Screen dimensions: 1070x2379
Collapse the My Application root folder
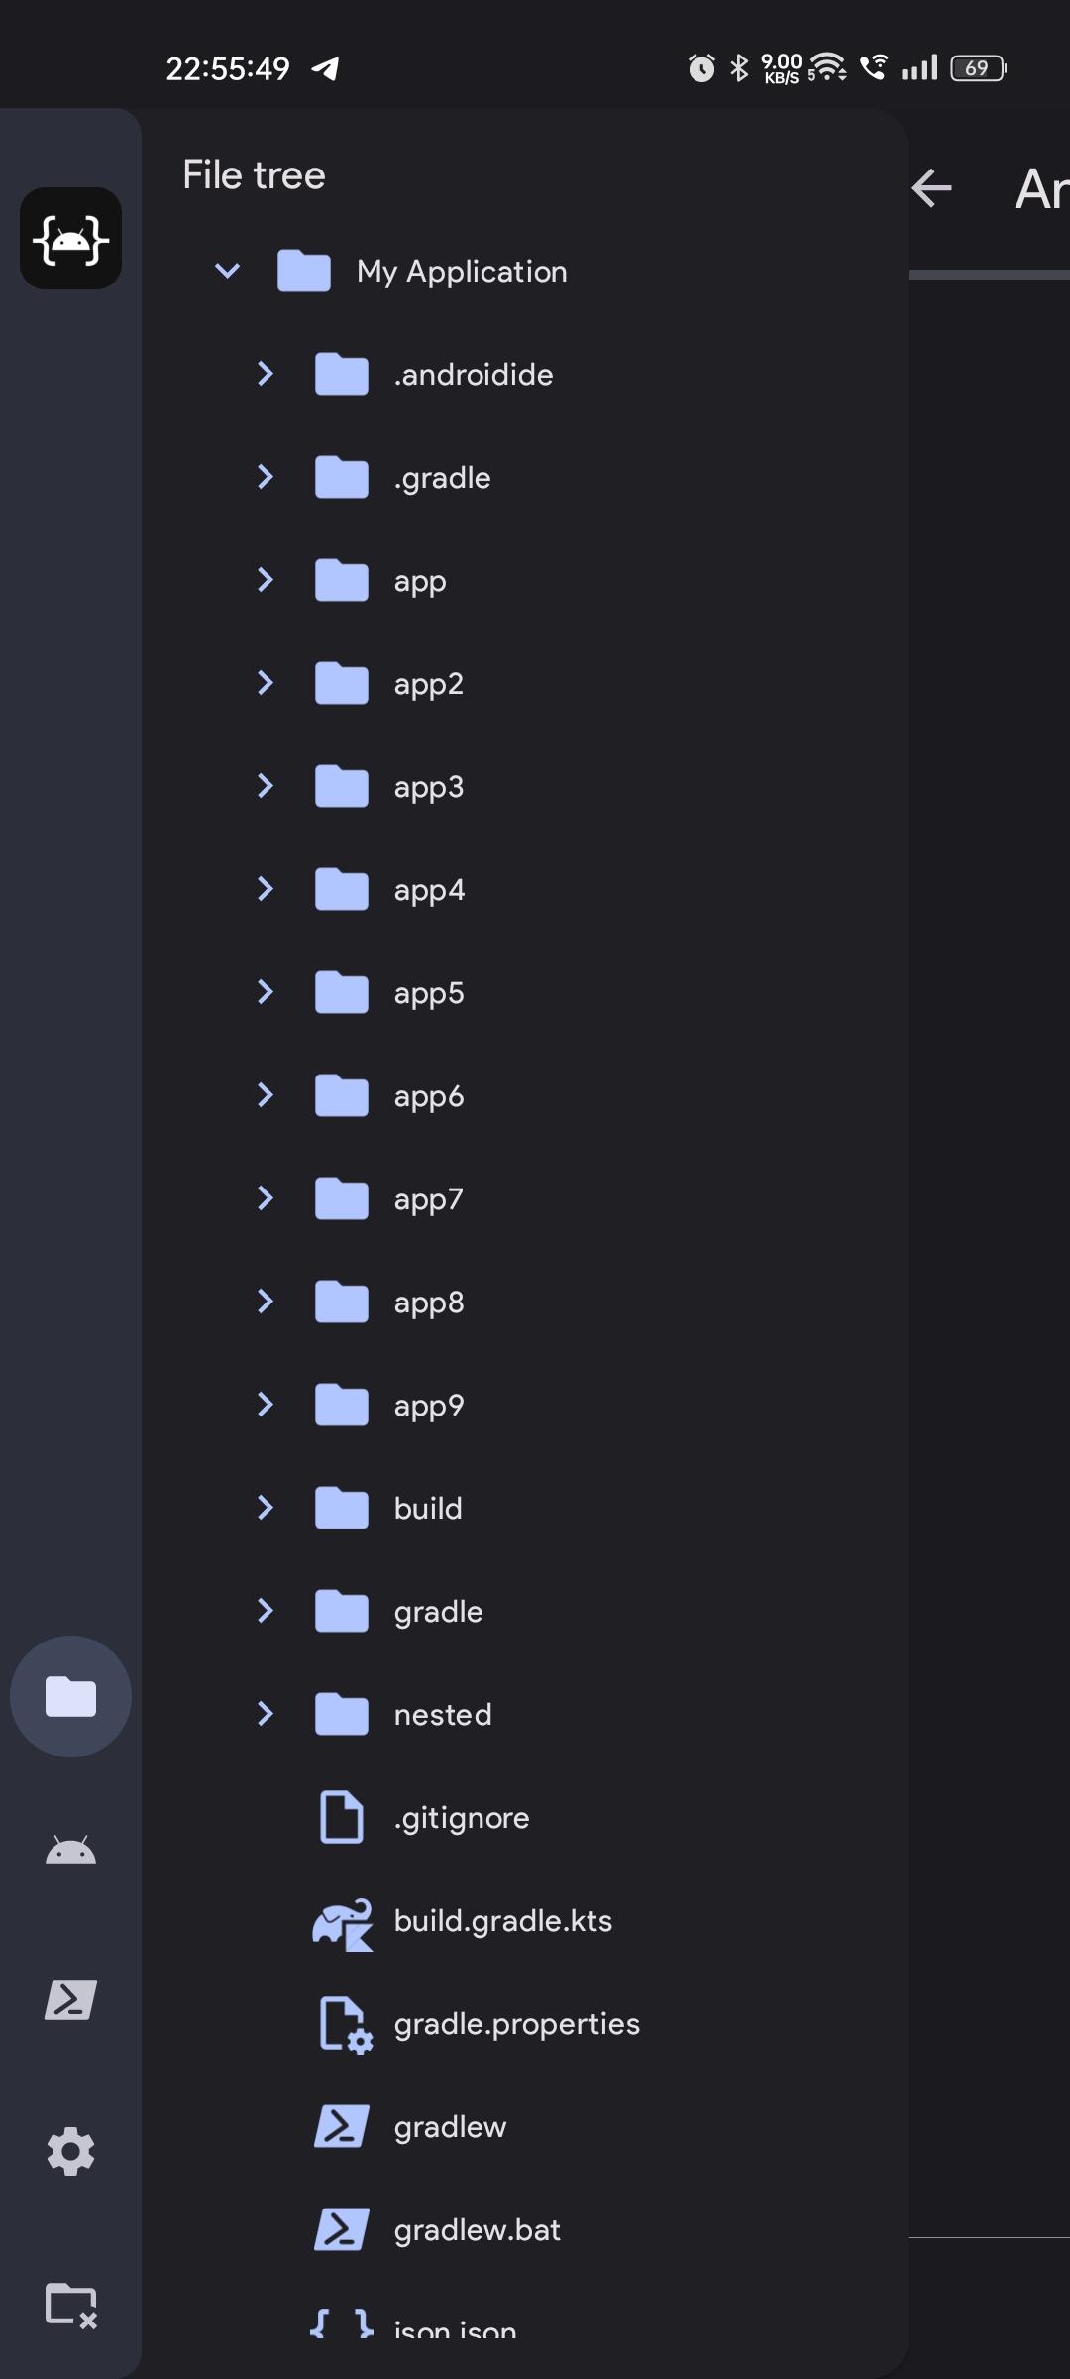pos(227,271)
